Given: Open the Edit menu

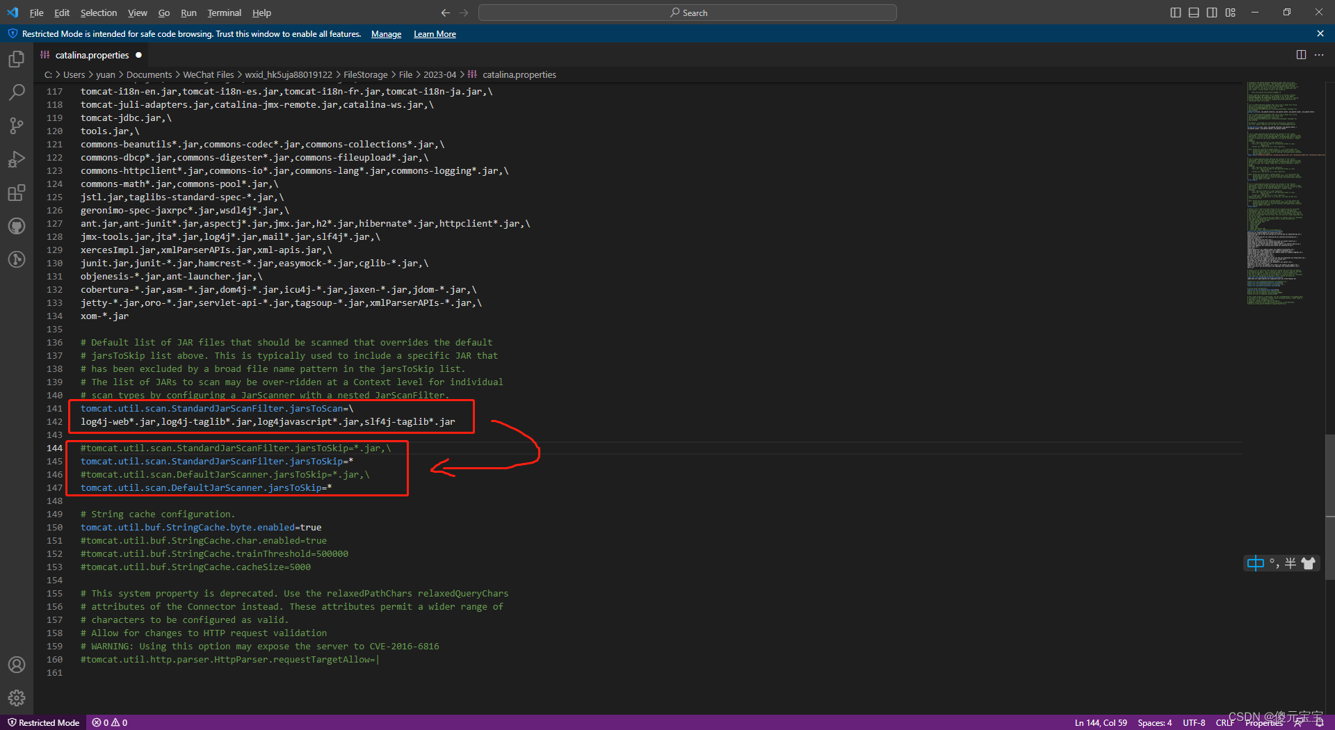Looking at the screenshot, I should (62, 13).
